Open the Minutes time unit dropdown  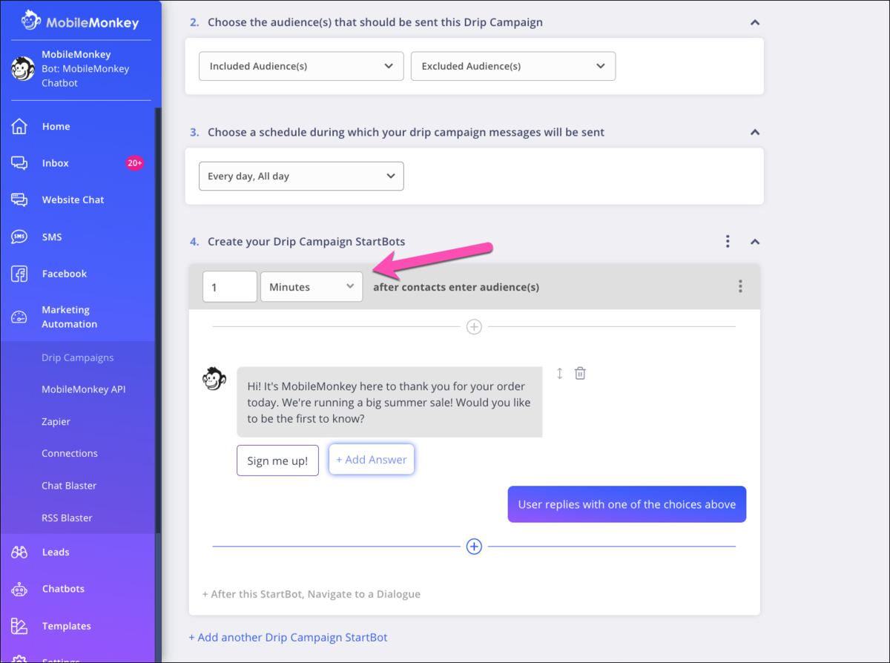pos(311,287)
